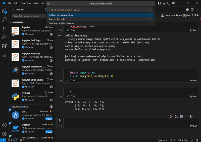Open output actions for numpy install output

pyautogui.click(x=60, y=35)
